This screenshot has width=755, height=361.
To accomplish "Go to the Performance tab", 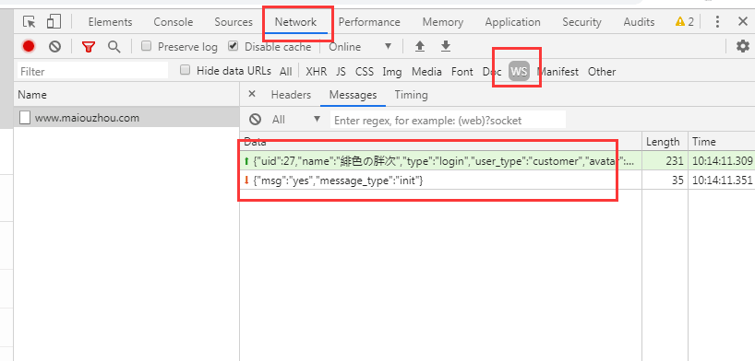I will point(369,22).
